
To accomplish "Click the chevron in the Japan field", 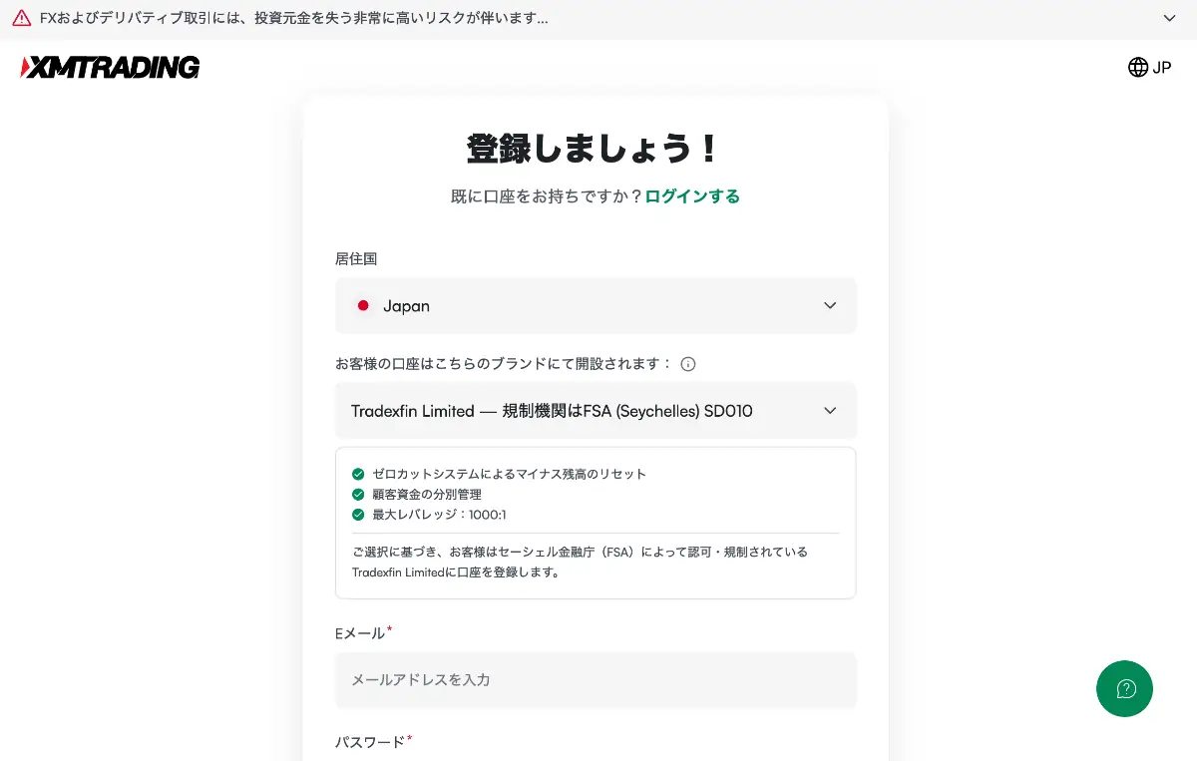I will 830,305.
